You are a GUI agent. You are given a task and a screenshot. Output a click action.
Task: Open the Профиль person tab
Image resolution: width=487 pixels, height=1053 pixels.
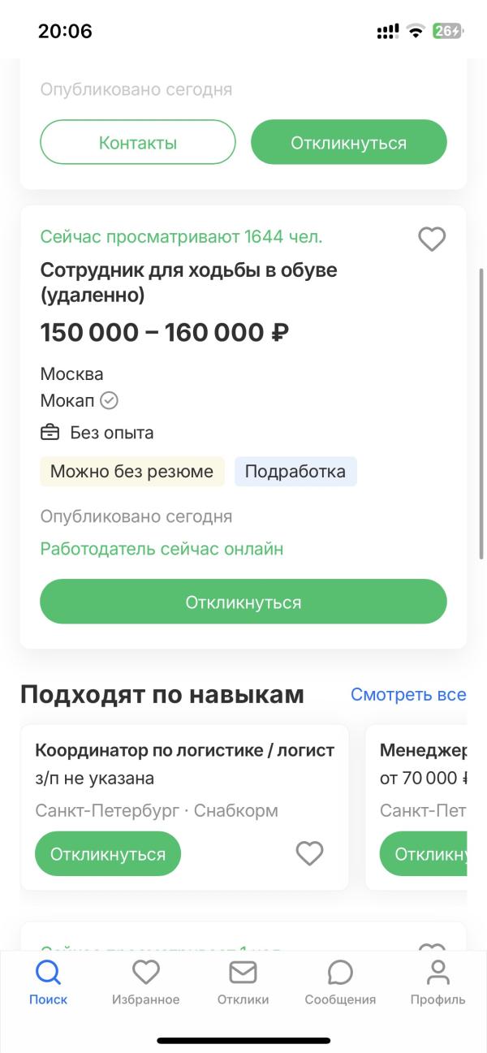point(437,982)
